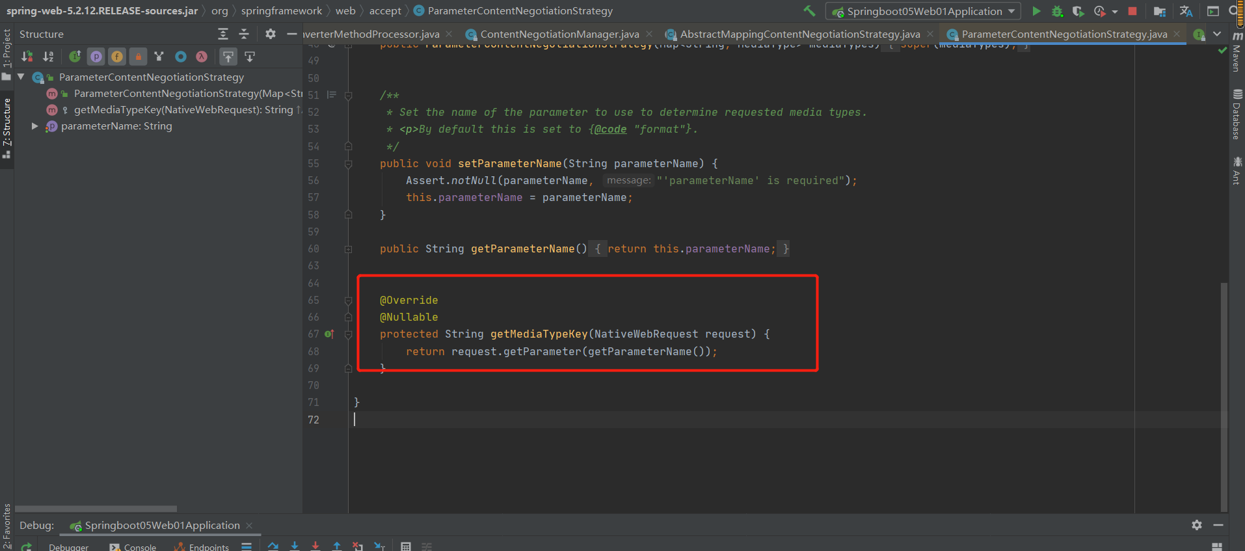Click the interface icon beside editor tabs

coord(1199,34)
